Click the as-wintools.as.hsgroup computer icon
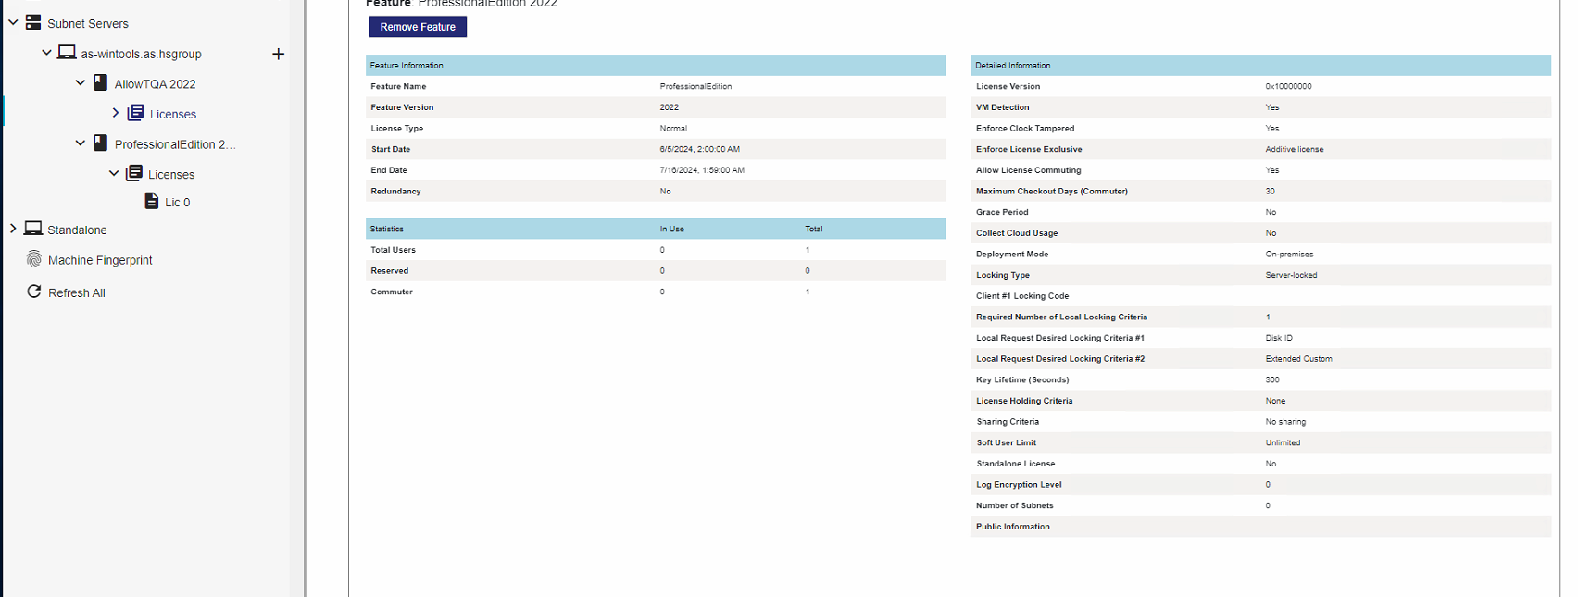 (x=67, y=53)
